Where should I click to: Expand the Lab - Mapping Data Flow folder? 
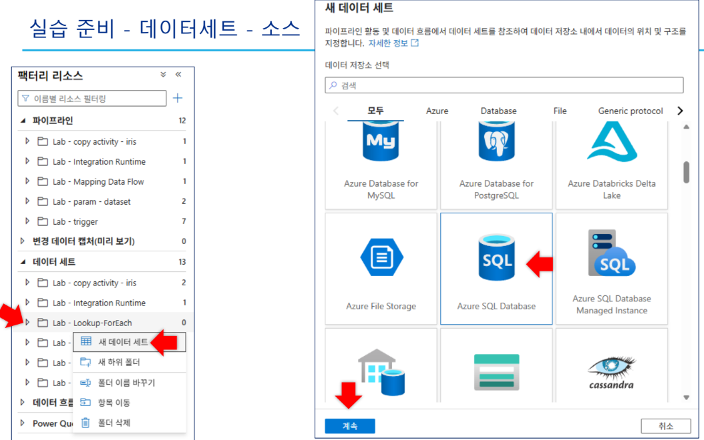click(27, 181)
